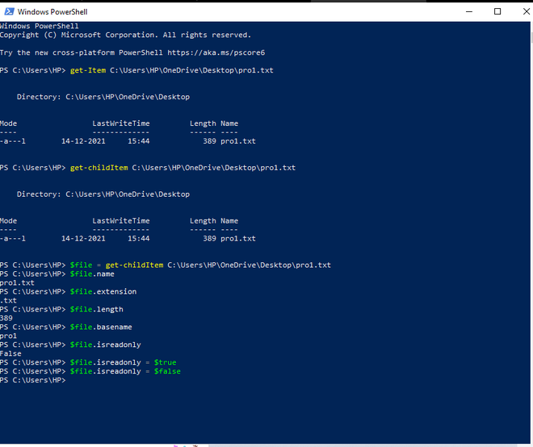
Task: Click the first 'LastWriteTime' column header
Action: pyautogui.click(x=121, y=123)
